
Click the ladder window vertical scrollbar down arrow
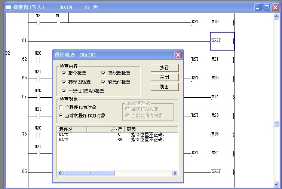click(x=276, y=184)
